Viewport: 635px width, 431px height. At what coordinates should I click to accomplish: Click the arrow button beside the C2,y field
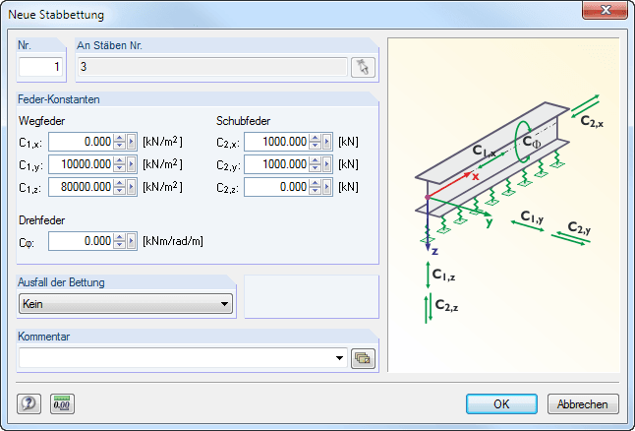pyautogui.click(x=327, y=164)
